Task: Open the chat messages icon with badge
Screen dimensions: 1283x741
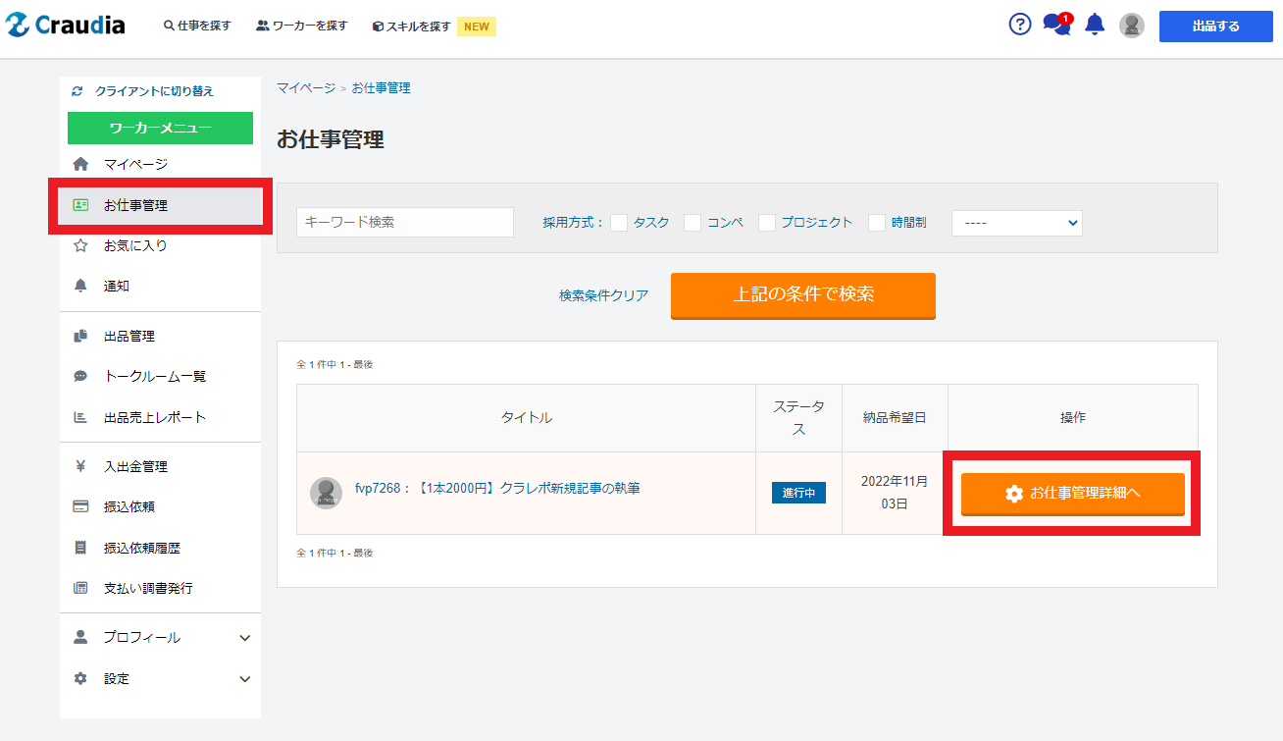Action: (1055, 26)
